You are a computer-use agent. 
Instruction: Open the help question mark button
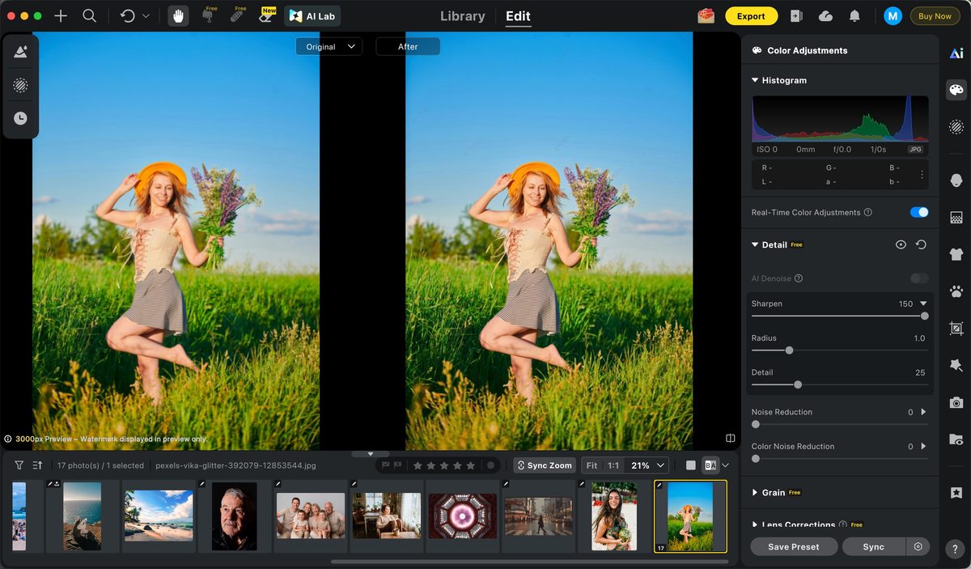coord(956,550)
